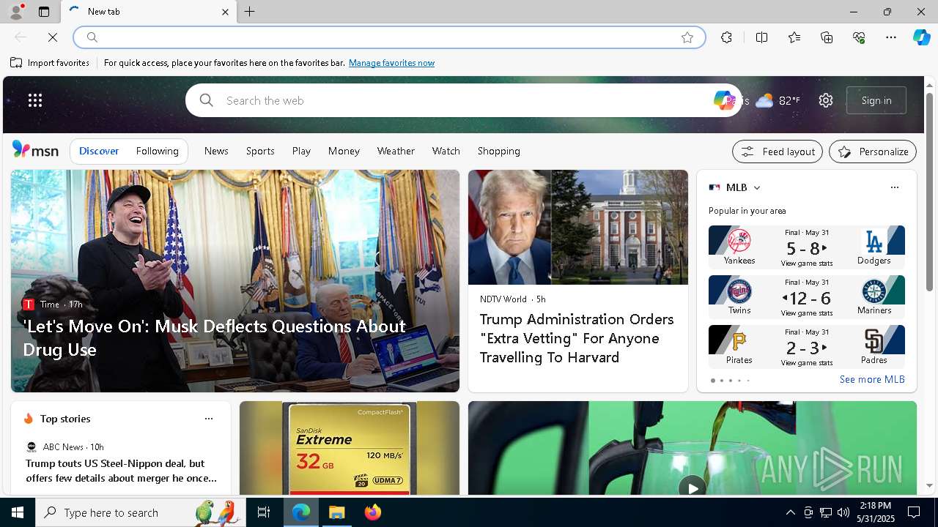This screenshot has height=527, width=938.
Task: Go to the msn logo home
Action: 35,150
